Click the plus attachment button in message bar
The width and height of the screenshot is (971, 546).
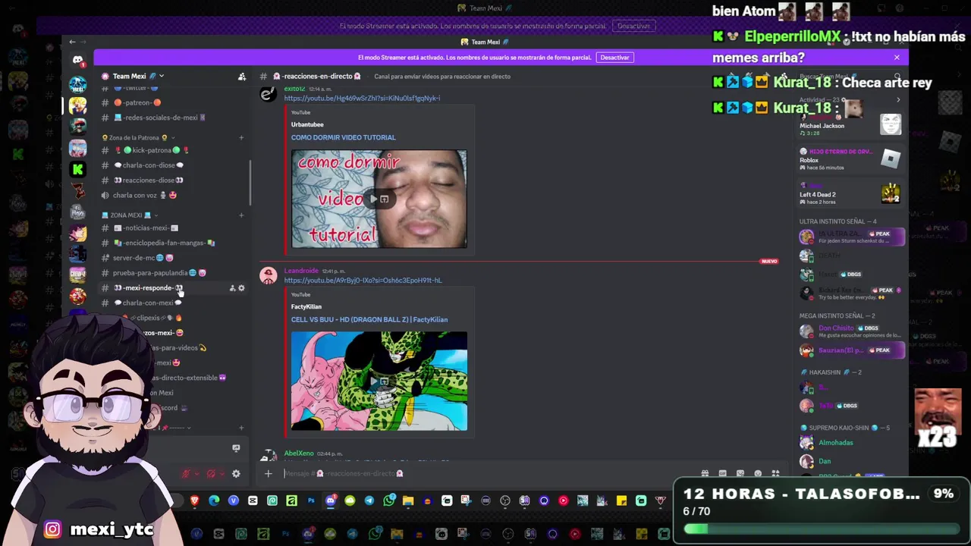click(x=268, y=474)
